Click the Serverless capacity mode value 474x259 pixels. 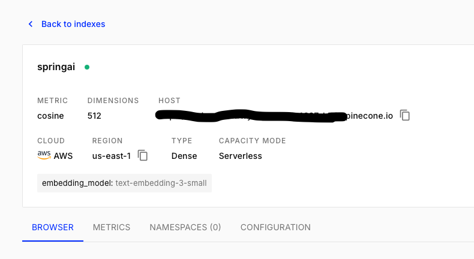pos(241,156)
